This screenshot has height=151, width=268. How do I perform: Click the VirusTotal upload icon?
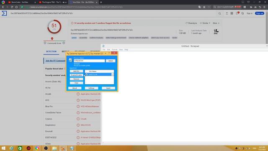[227, 13]
